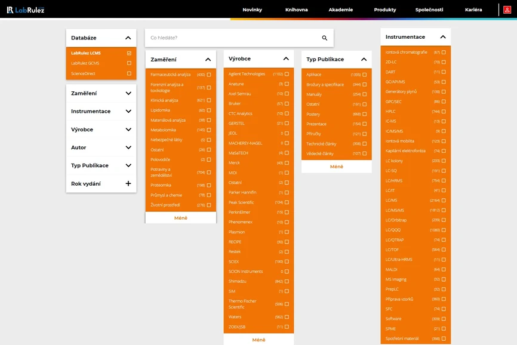Check Farmaceutická analýza filter
The height and width of the screenshot is (345, 517).
pyautogui.click(x=209, y=75)
